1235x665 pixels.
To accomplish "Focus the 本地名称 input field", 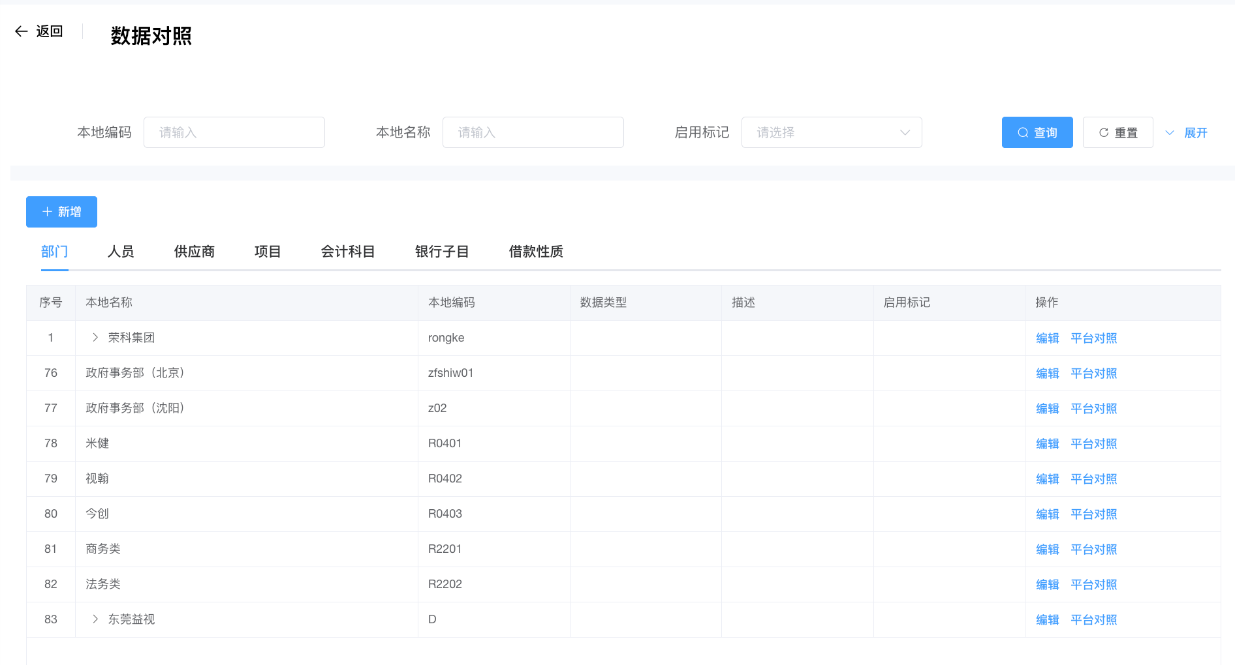I will click(533, 132).
